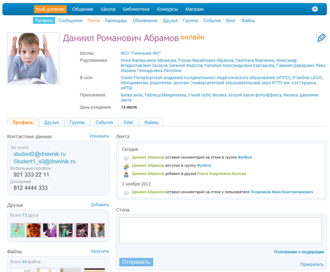Click friend-added icon beside Ольга Андреевна Белова entry
This screenshot has width=330, height=272.
pos(126,174)
